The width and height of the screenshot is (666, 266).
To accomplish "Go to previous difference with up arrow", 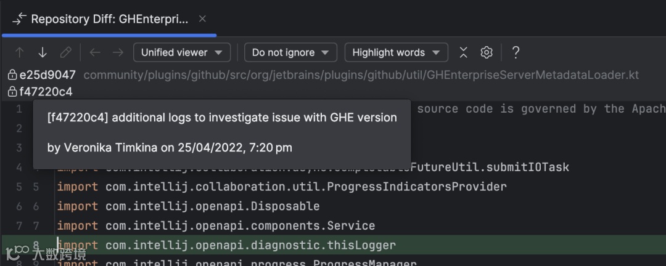I will click(x=20, y=52).
